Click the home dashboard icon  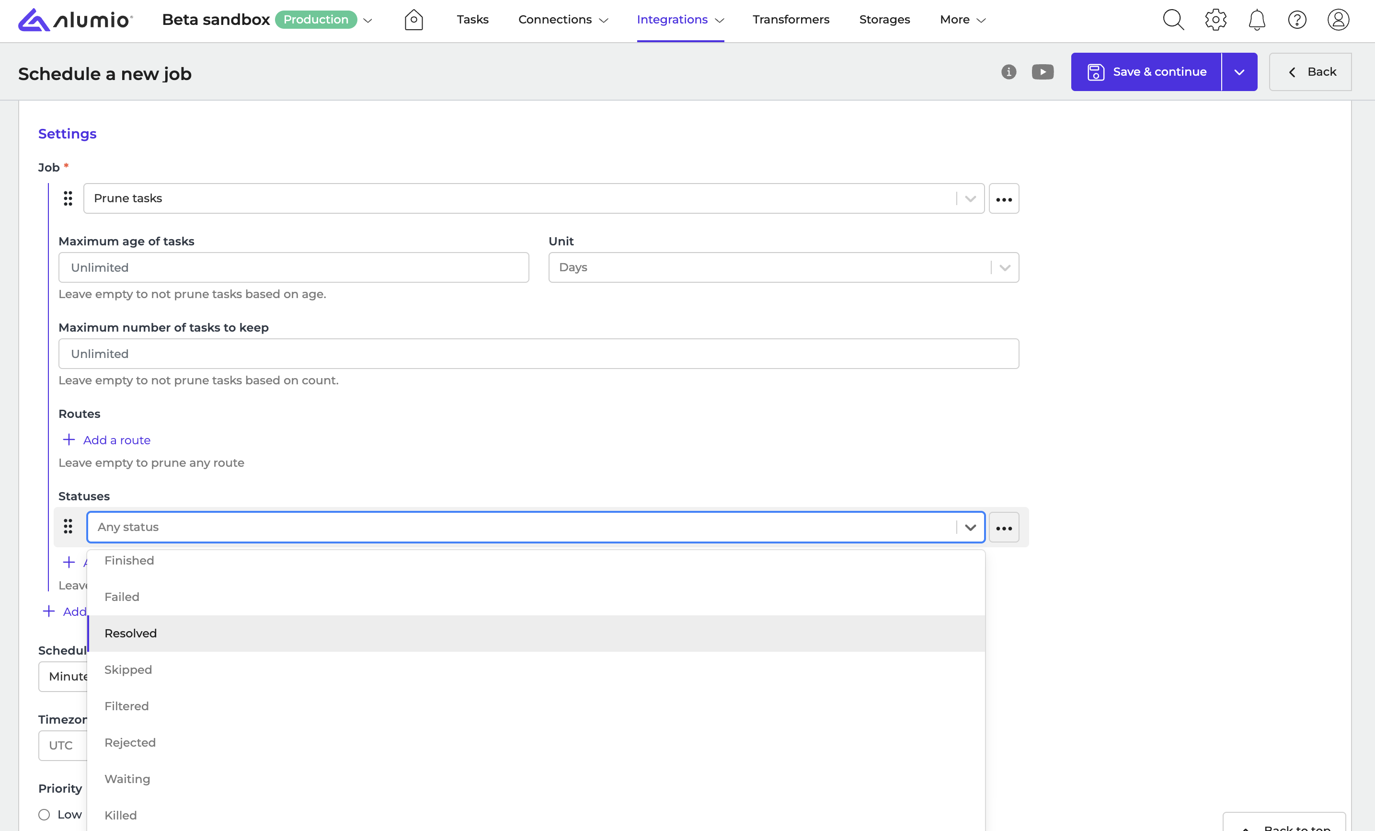tap(413, 20)
